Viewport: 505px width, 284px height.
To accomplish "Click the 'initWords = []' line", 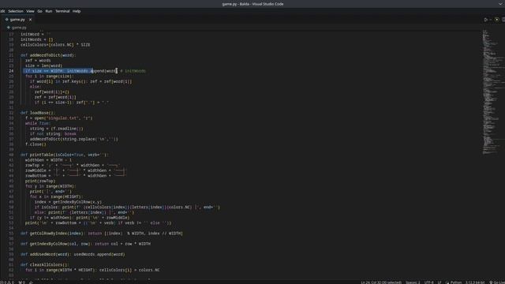I will point(37,39).
